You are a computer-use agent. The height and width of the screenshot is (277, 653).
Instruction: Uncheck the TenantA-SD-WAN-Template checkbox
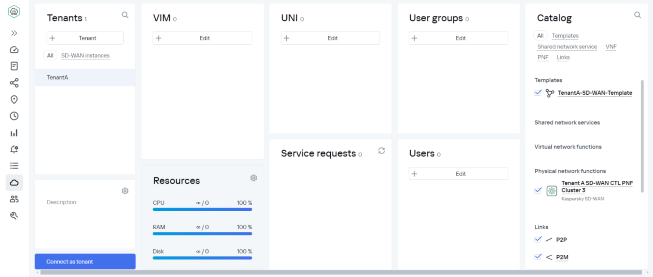click(x=538, y=92)
